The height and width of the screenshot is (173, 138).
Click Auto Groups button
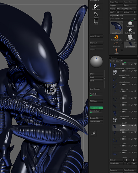click(96, 36)
